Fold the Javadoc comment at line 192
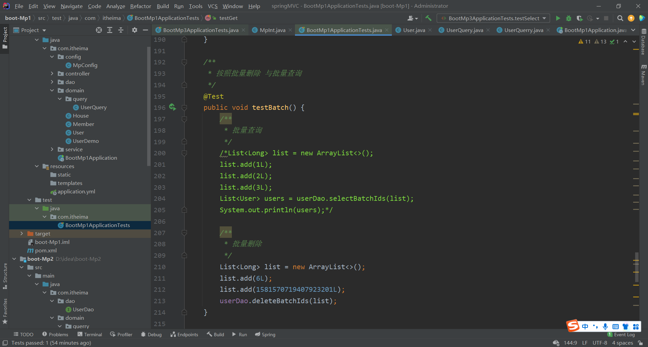 pos(184,62)
